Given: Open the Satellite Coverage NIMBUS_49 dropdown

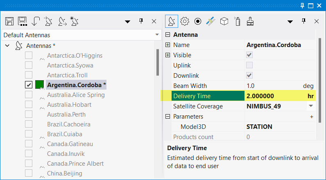Looking at the screenshot, I should (x=310, y=106).
